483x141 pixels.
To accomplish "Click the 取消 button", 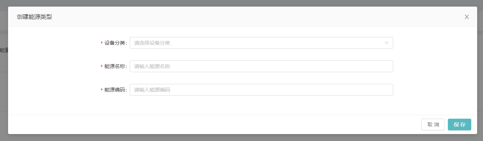I will click(433, 125).
